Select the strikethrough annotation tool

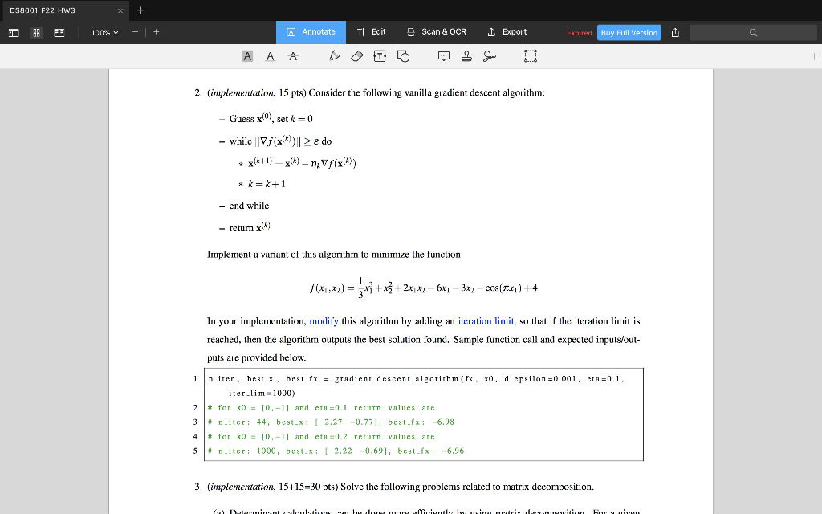(x=292, y=56)
